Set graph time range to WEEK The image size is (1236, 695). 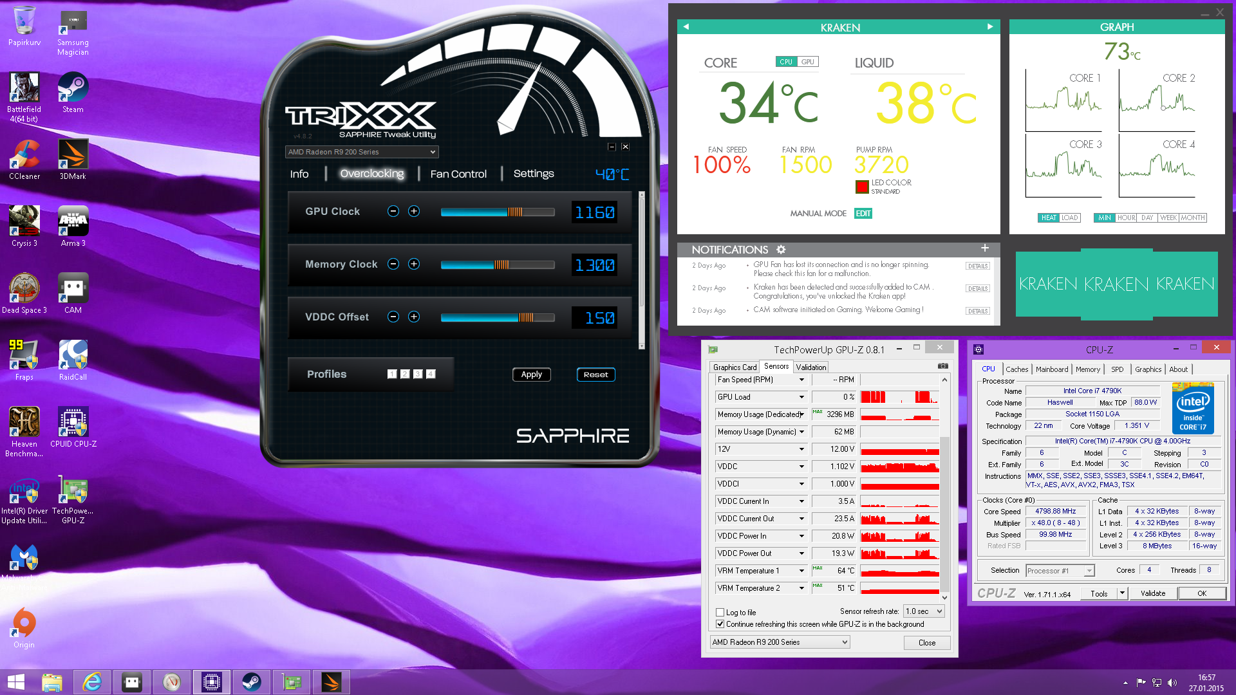click(x=1168, y=218)
